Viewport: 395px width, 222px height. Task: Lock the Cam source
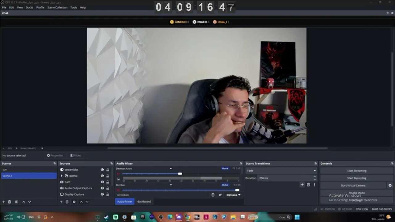click(108, 182)
